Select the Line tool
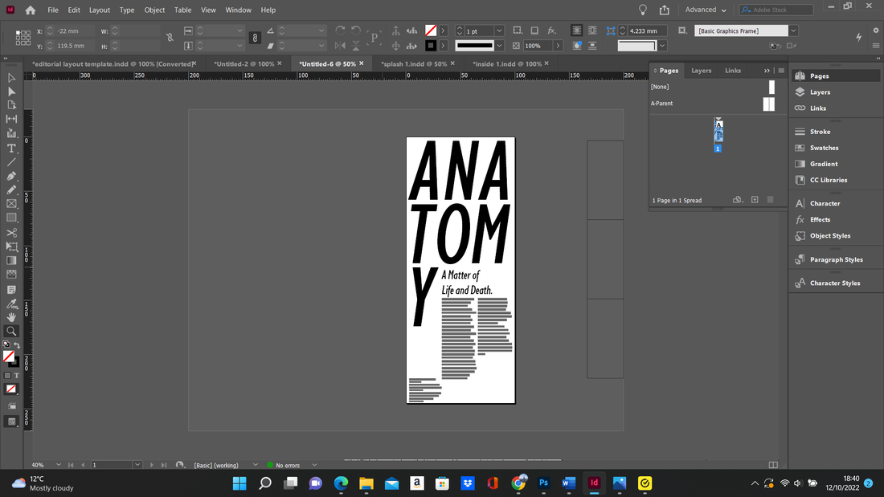 [11, 162]
